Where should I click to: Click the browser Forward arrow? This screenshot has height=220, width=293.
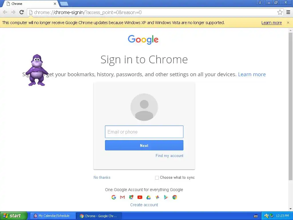click(13, 12)
